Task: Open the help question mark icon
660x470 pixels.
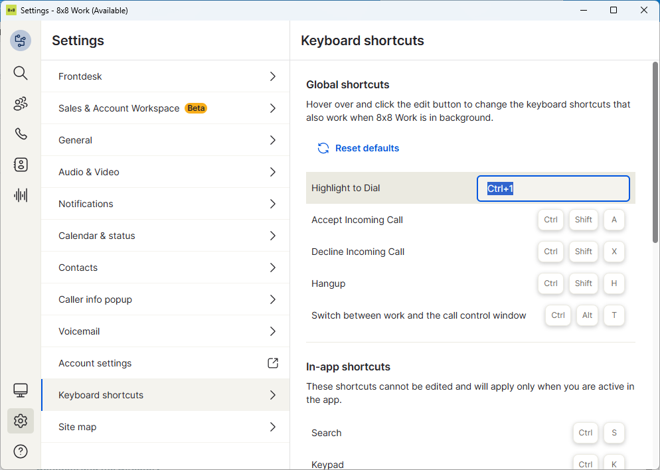Action: click(x=21, y=451)
